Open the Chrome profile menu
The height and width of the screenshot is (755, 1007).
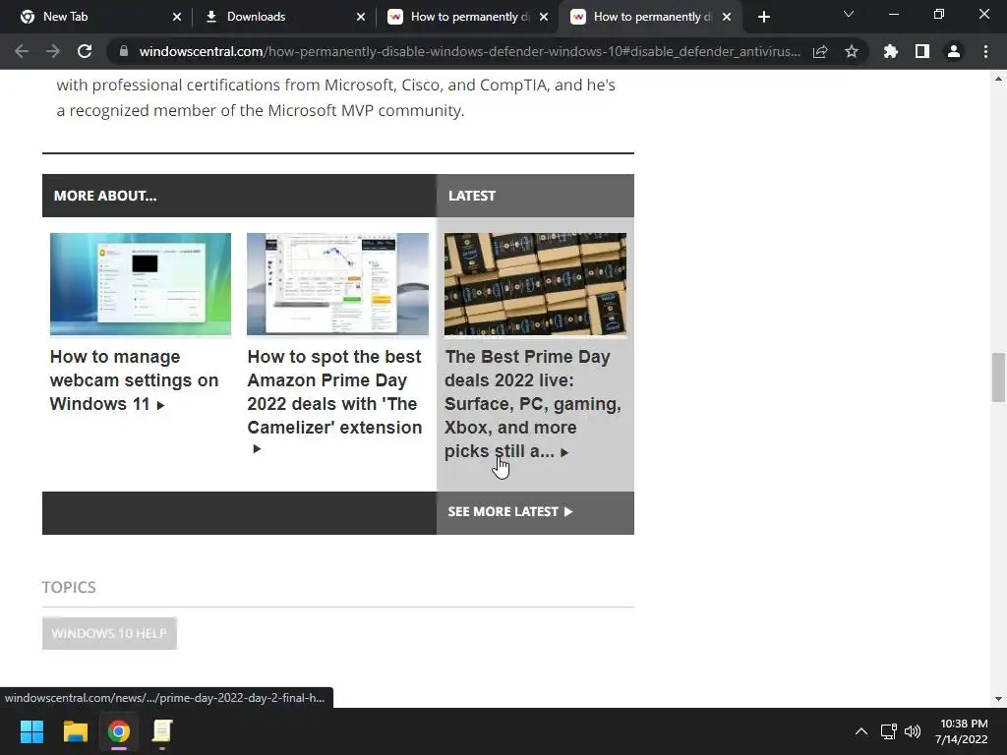pos(954,51)
